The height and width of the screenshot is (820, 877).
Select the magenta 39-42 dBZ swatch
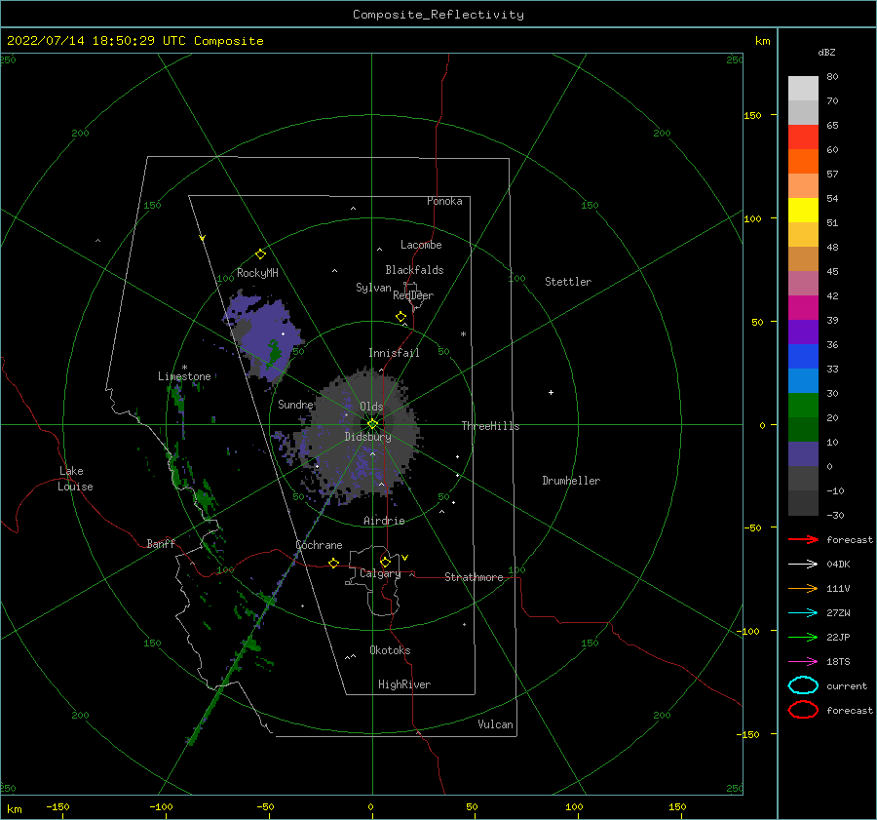tap(803, 308)
